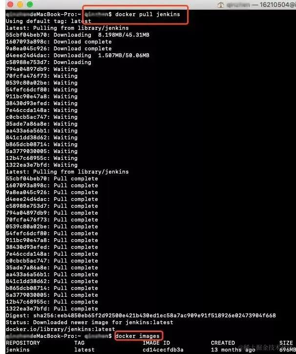This screenshot has height=354, width=296.
Task: Click the green fullscreen window button
Action: (x=30, y=4)
